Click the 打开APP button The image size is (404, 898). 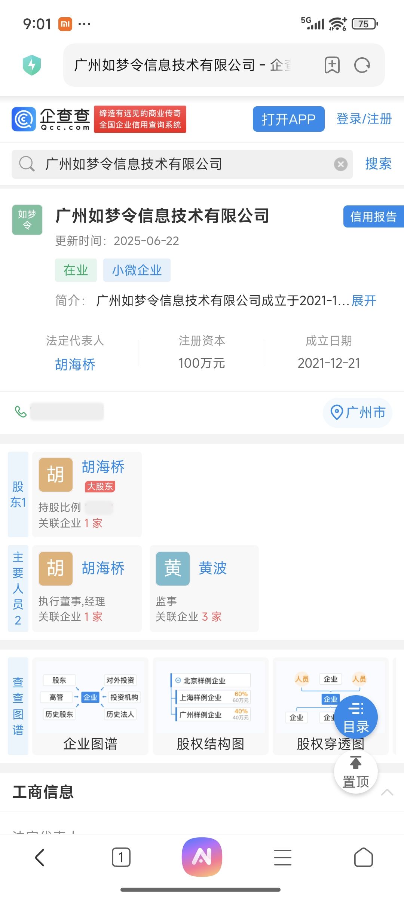[289, 119]
